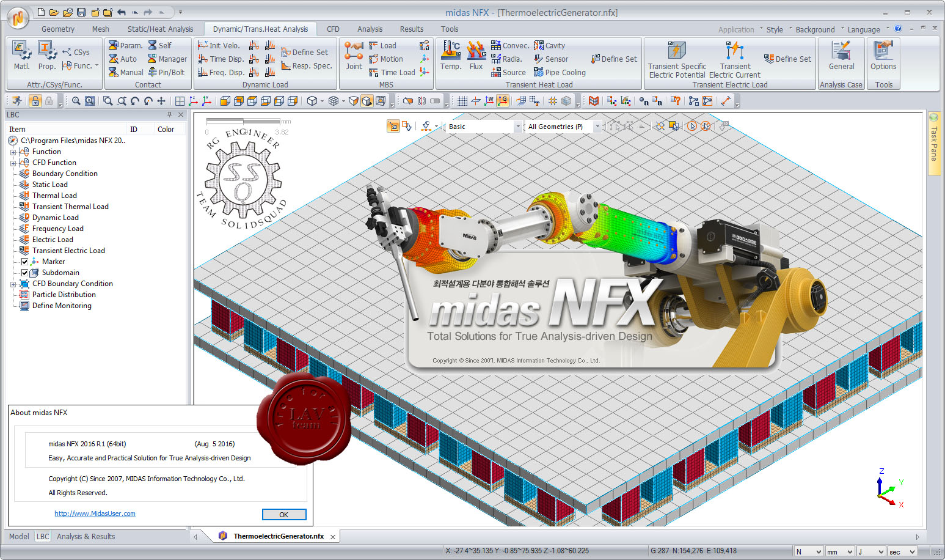Toggle the Subdomain checkbox
This screenshot has width=945, height=560.
(x=24, y=273)
